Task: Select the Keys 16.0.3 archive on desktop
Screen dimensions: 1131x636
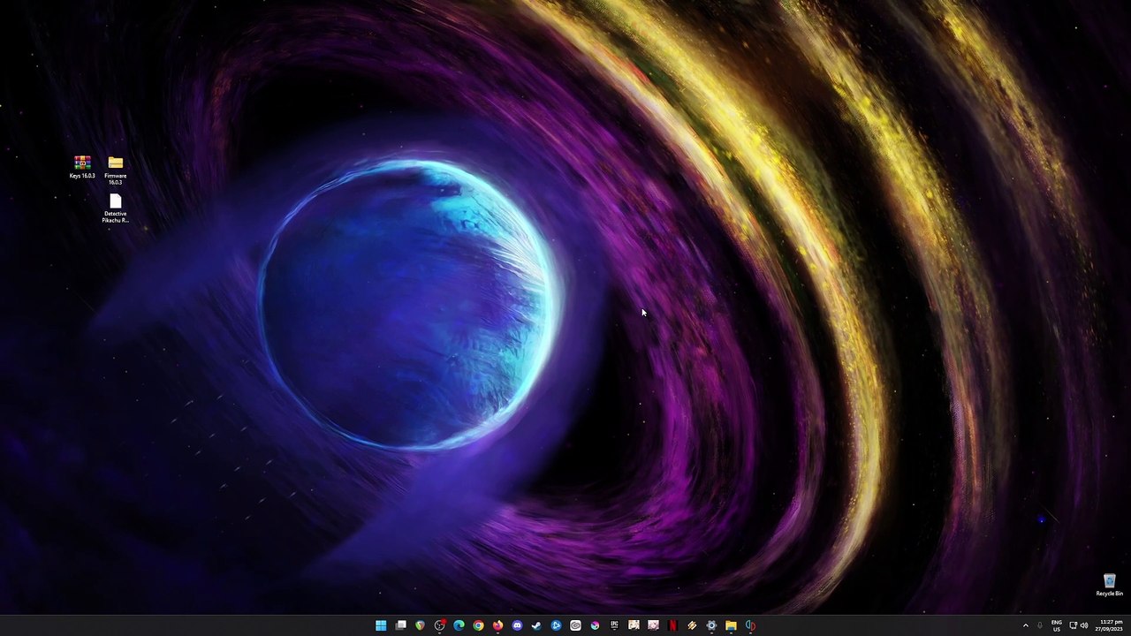Action: point(82,167)
